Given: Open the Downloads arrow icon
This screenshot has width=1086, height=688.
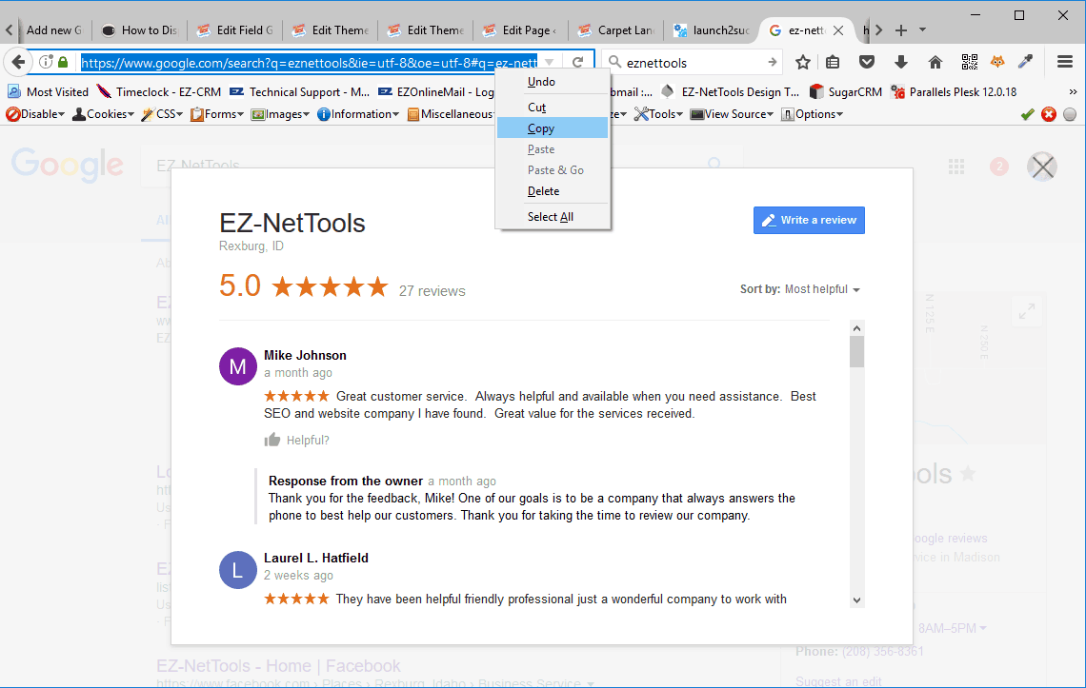Looking at the screenshot, I should (x=901, y=62).
